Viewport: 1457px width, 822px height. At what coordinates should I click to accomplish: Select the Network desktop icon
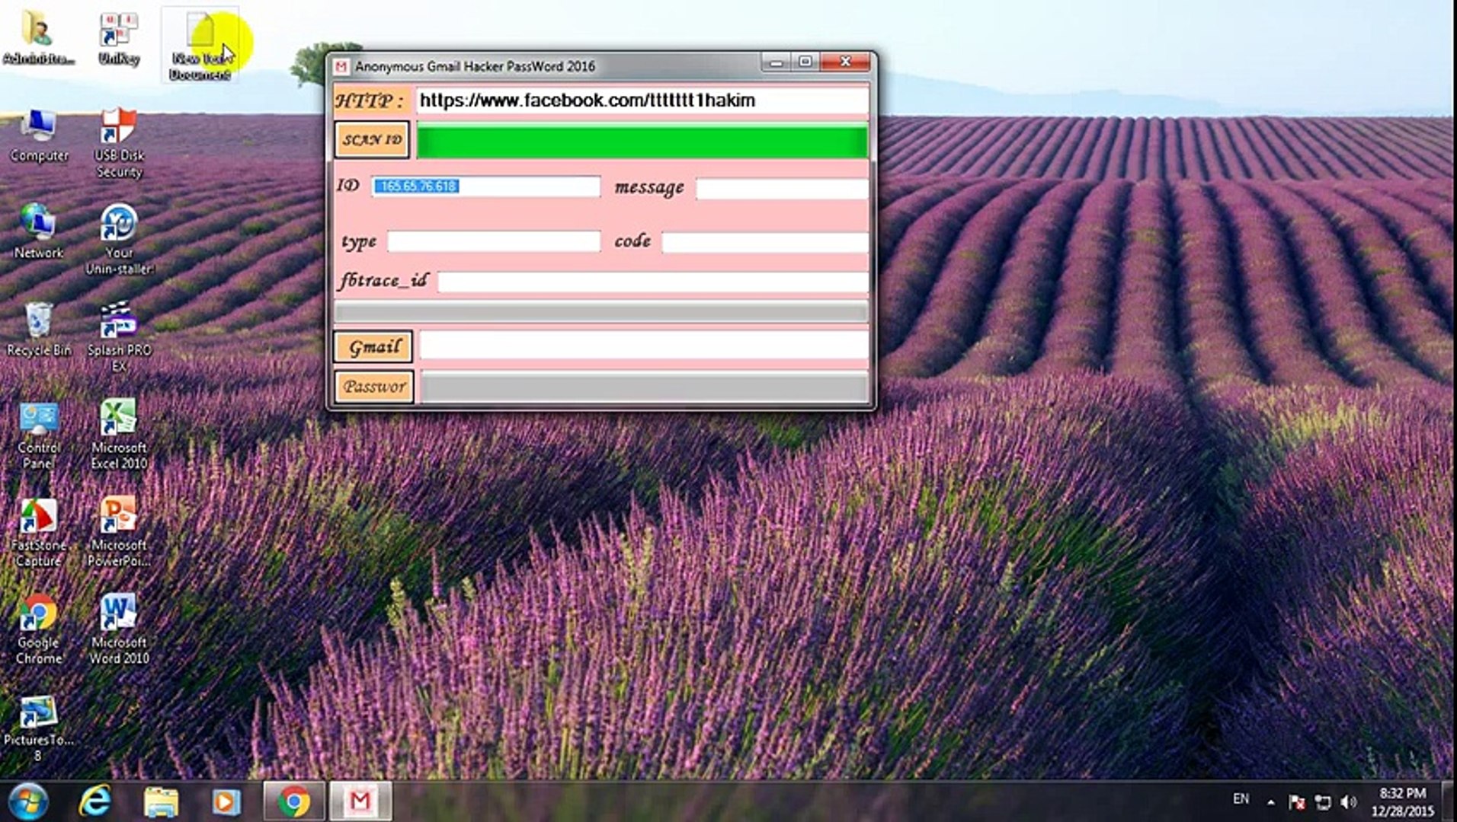coord(38,232)
